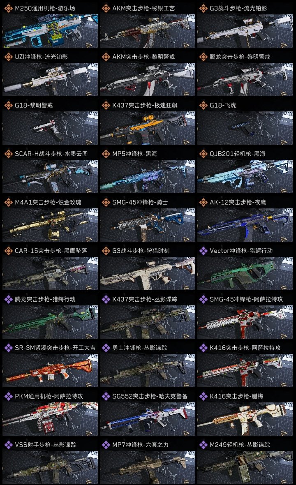Viewport: 296px width, 485px height.
Task: Open the K437突击步枪-极速狂飙 title text
Action: point(145,105)
